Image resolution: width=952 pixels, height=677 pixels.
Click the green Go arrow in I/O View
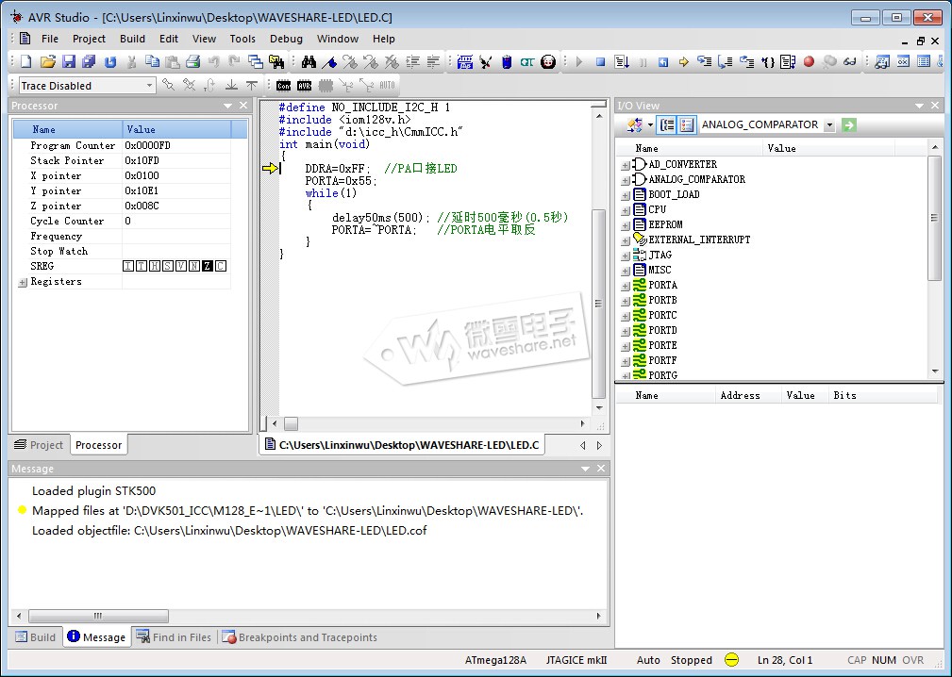pyautogui.click(x=849, y=124)
